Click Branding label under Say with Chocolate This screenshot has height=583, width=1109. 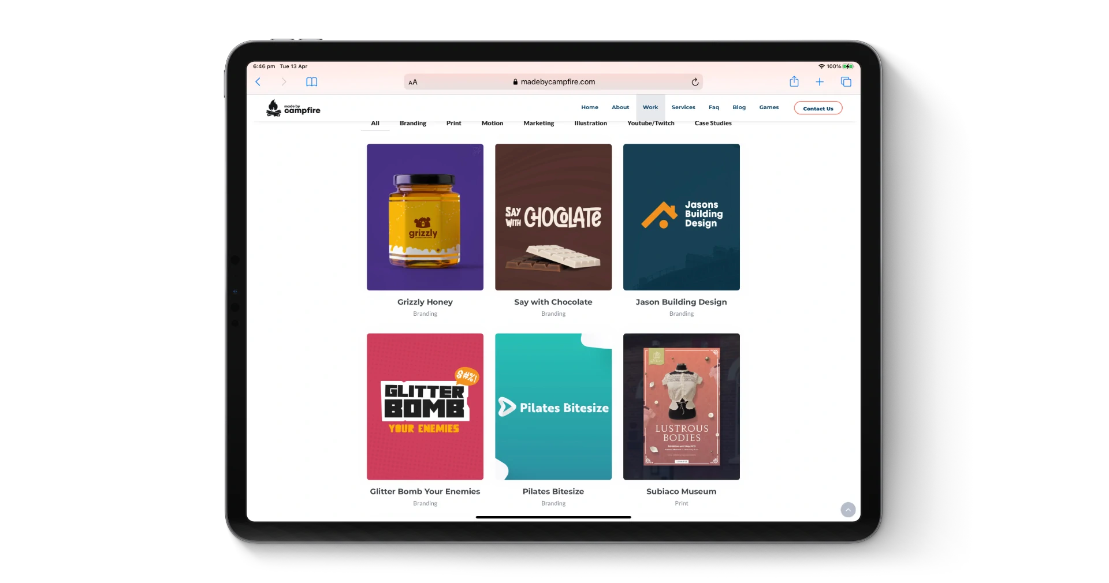point(553,314)
